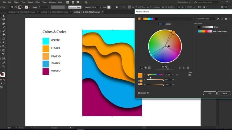The width and height of the screenshot is (232, 130).
Task: Open the fill color dropdown in control bar
Action: [x=22, y=7]
